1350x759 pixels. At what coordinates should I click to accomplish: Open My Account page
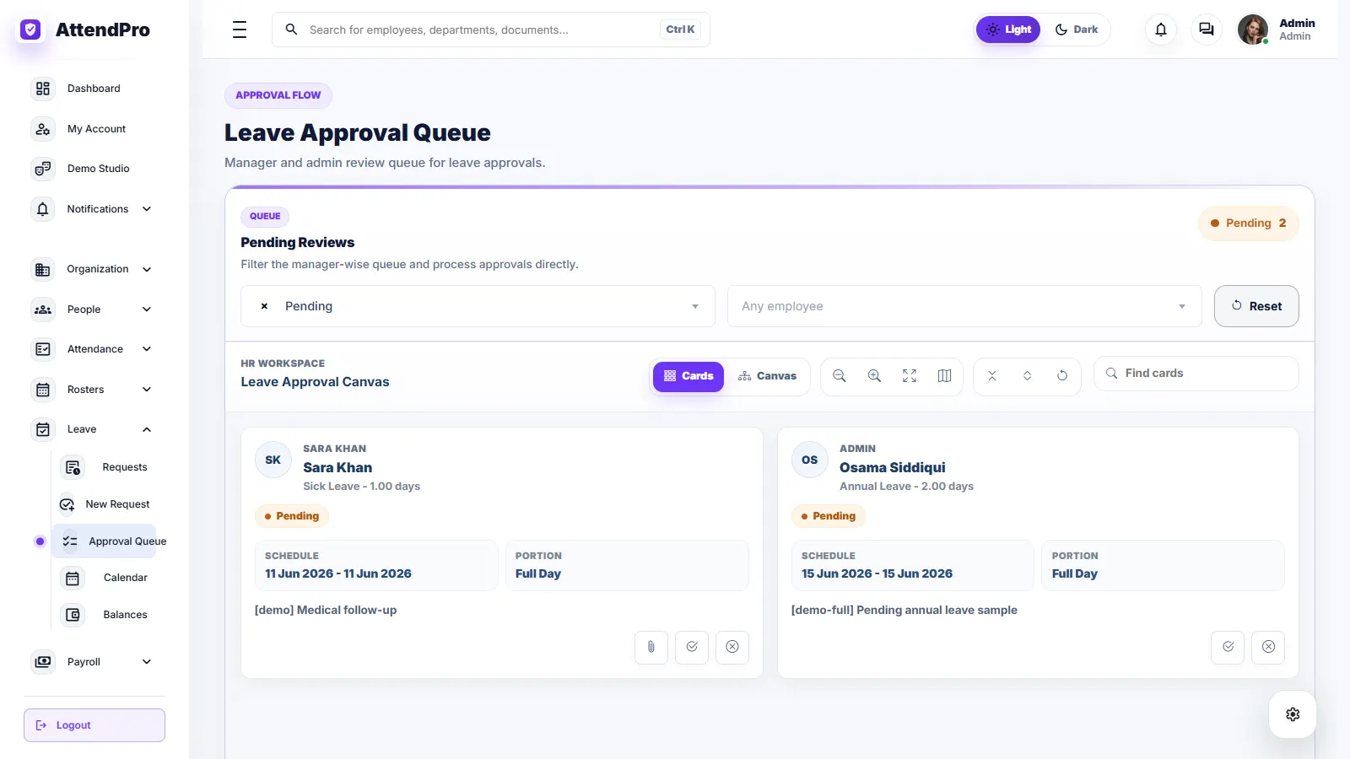pos(96,129)
